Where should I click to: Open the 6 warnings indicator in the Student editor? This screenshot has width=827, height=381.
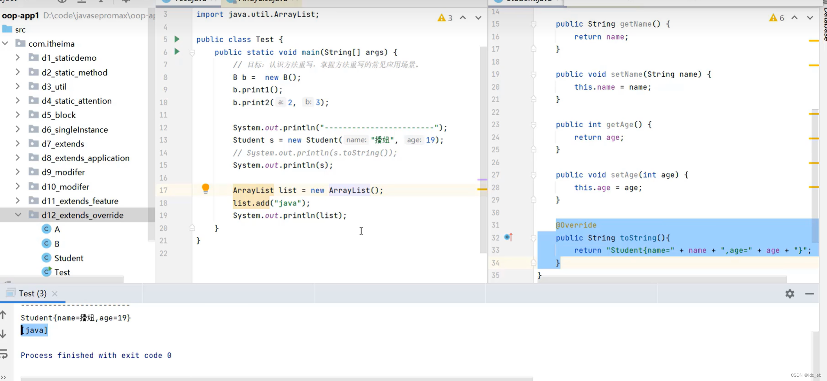click(777, 18)
